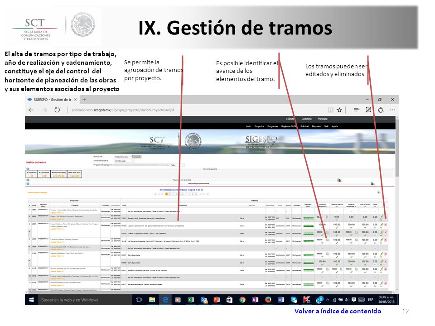Edit the Morelia-Salamanca tramo
This screenshot has width=435, height=326.
(382, 283)
